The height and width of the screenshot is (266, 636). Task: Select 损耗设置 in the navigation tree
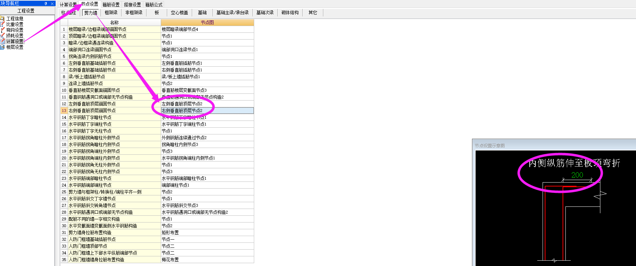pyautogui.click(x=15, y=36)
